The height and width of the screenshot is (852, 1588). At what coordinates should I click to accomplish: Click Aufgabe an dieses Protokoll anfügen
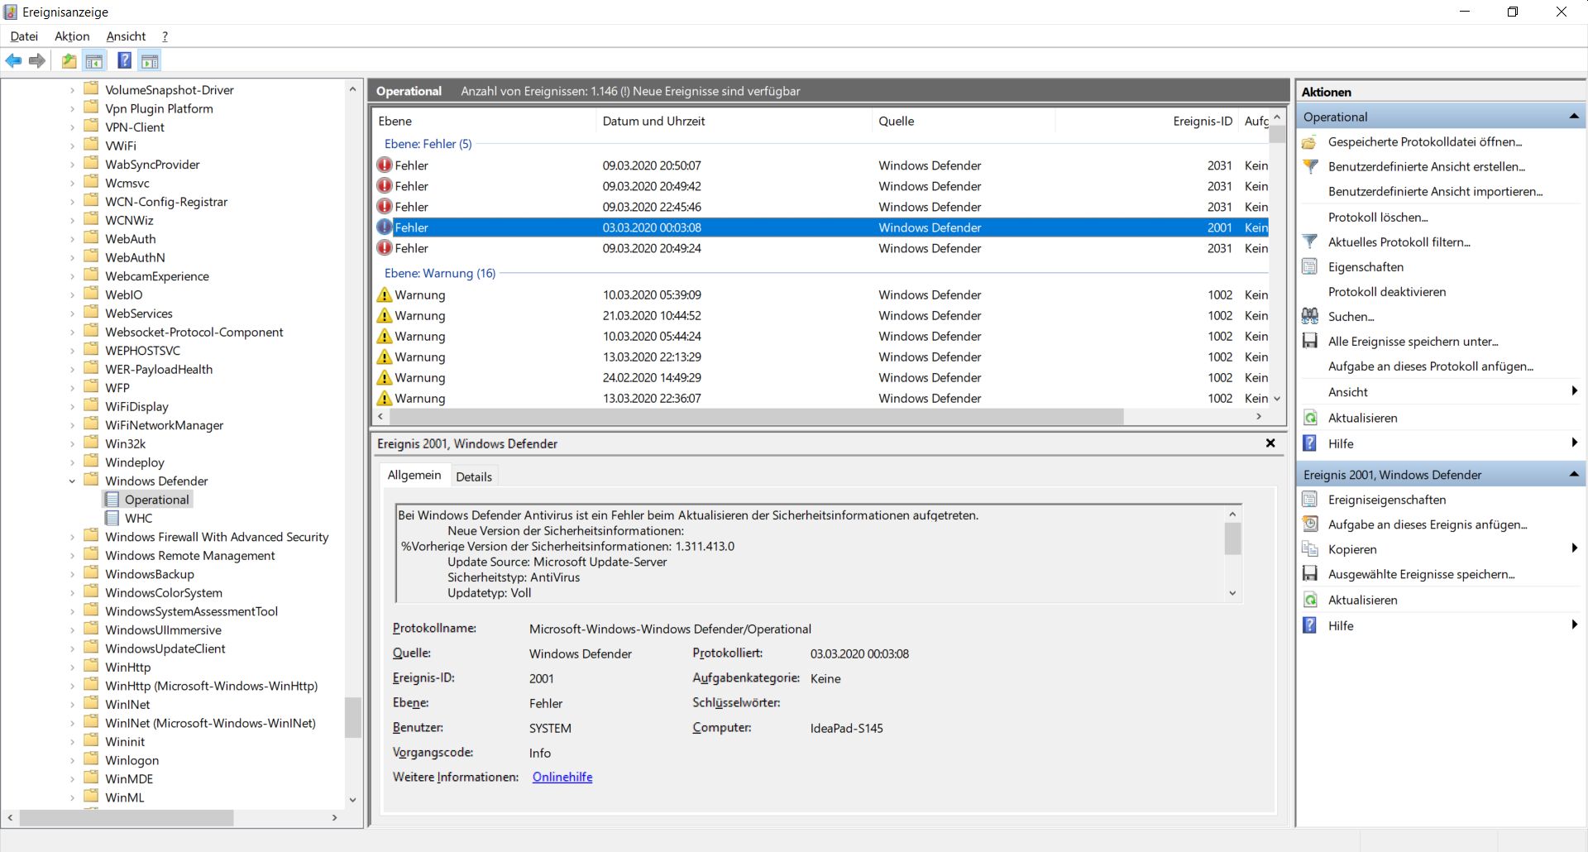(x=1430, y=366)
